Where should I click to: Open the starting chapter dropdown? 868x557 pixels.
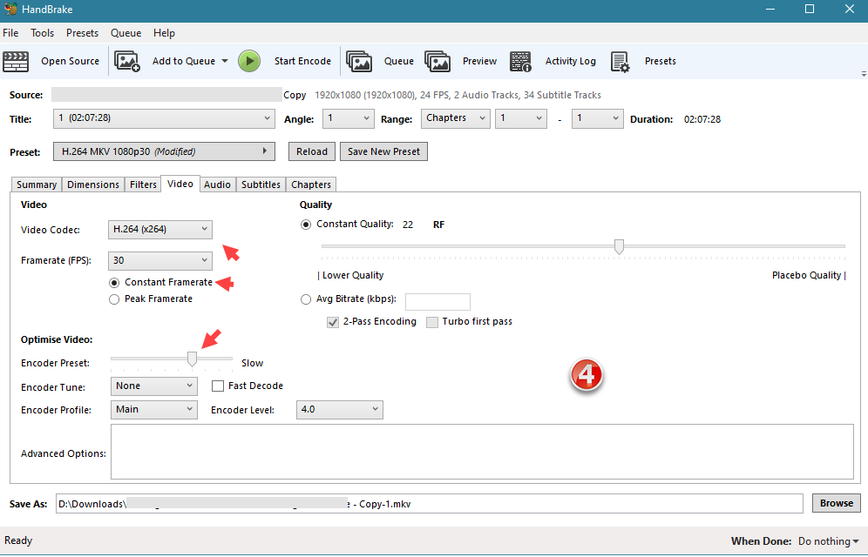pyautogui.click(x=521, y=118)
